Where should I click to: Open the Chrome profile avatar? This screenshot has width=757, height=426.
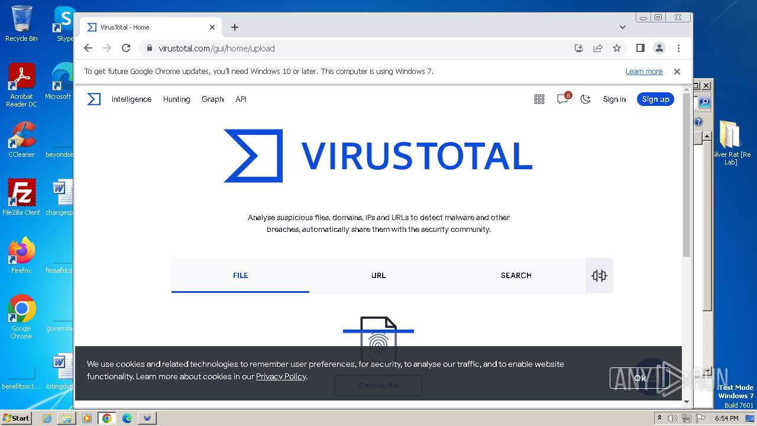pyautogui.click(x=659, y=48)
